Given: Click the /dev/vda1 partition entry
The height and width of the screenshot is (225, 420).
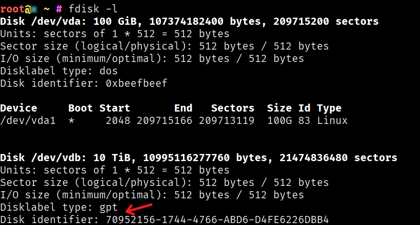Looking at the screenshot, I should (28, 121).
